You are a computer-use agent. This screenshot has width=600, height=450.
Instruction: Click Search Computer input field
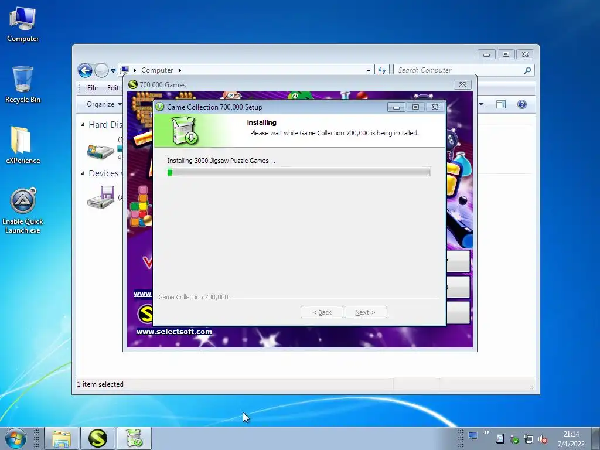click(458, 70)
